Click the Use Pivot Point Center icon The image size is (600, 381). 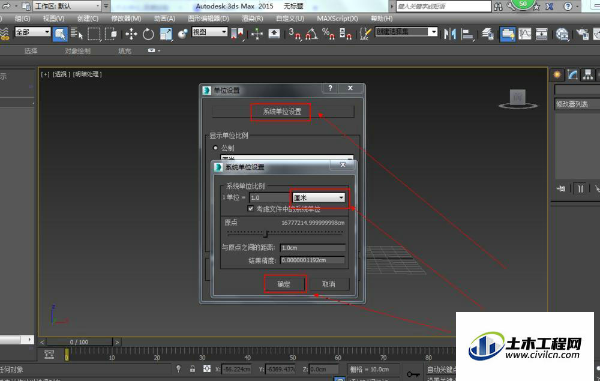pyautogui.click(x=237, y=34)
